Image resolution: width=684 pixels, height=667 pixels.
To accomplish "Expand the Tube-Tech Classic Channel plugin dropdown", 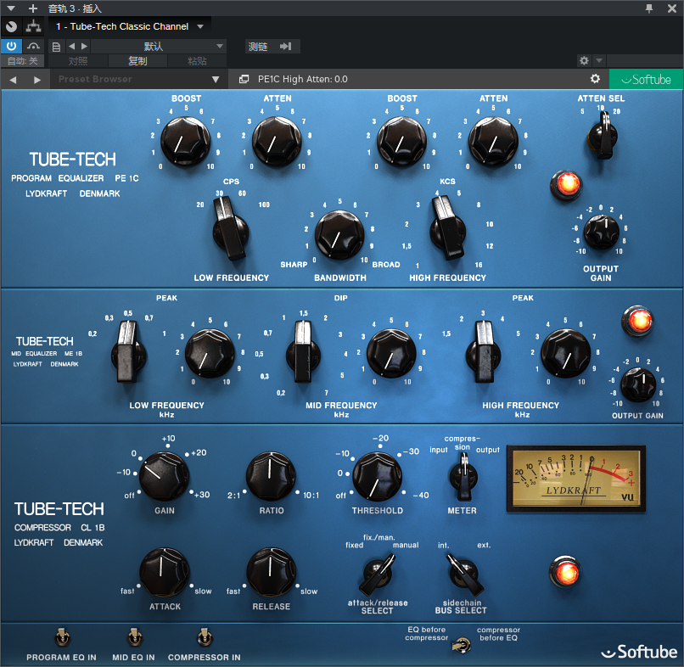I will click(200, 26).
